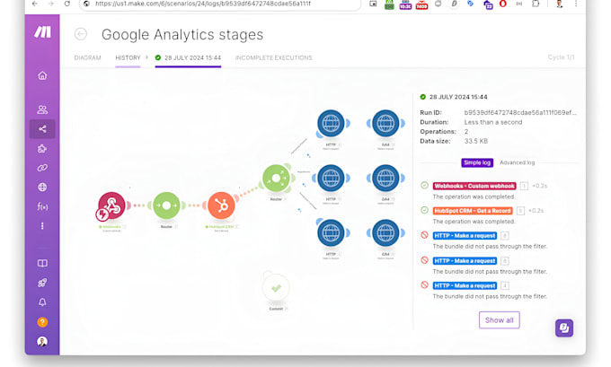Image resolution: width=611 pixels, height=367 pixels.
Task: Click the 'Cycle 1/1' indicator
Action: tap(561, 57)
